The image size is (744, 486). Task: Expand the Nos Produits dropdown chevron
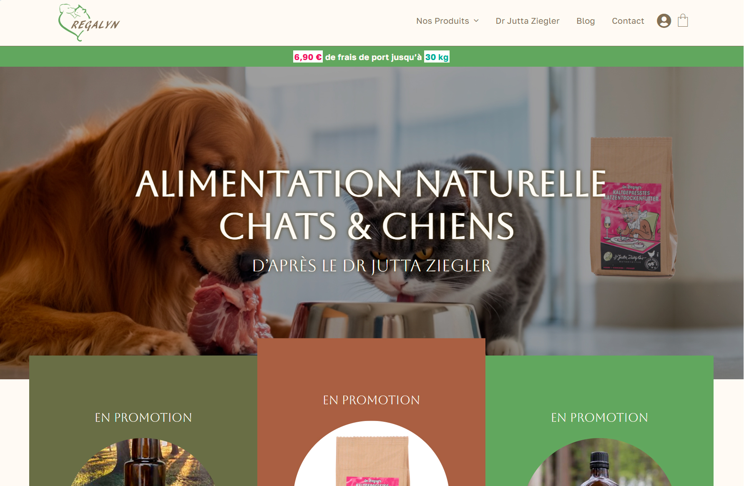pyautogui.click(x=476, y=21)
